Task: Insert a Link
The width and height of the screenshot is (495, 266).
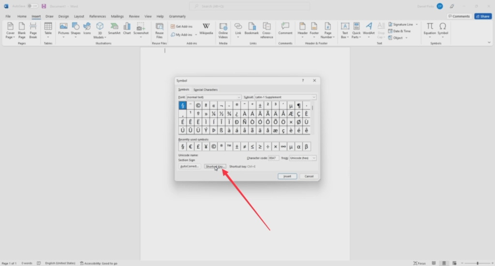Action: pos(238,30)
